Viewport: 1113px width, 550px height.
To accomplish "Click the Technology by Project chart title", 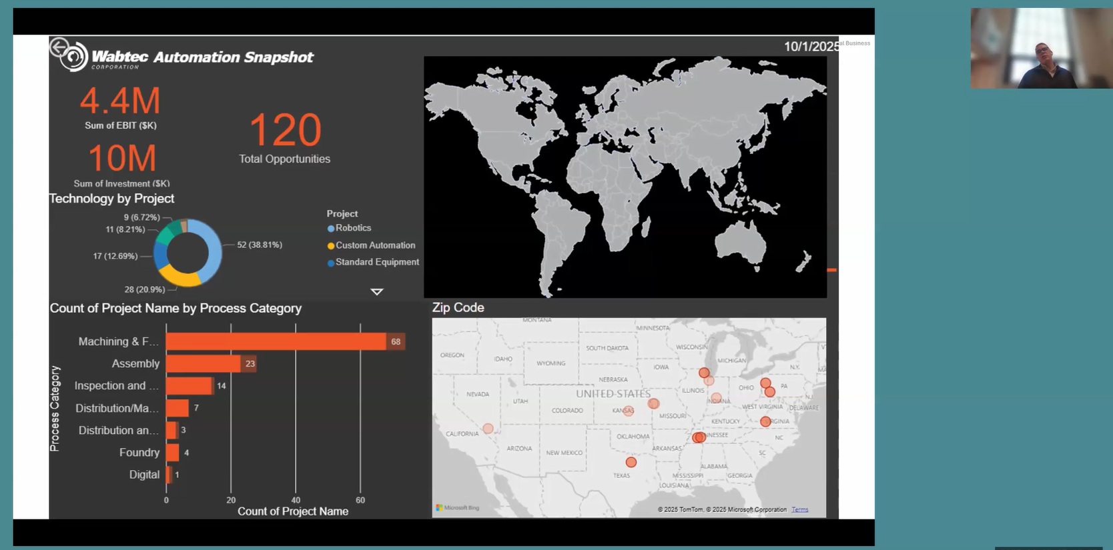I will (x=112, y=199).
